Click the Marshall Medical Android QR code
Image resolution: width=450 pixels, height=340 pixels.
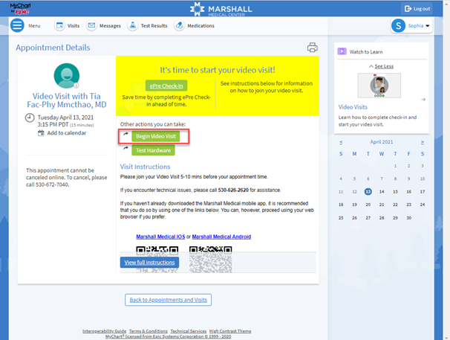[x=210, y=259]
